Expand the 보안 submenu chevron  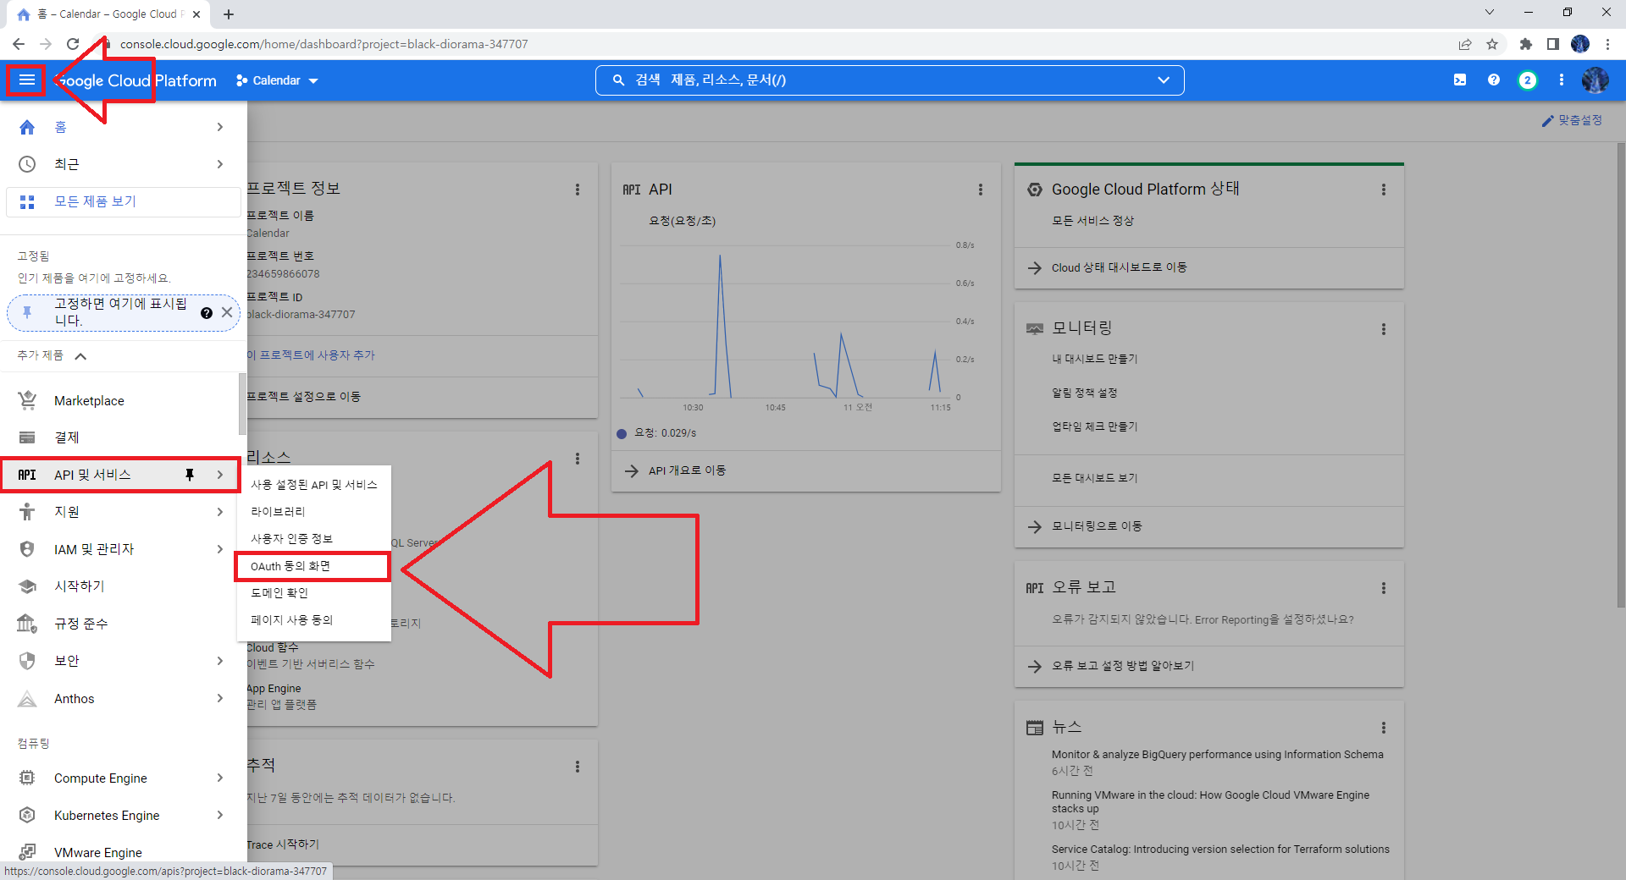pos(220,661)
